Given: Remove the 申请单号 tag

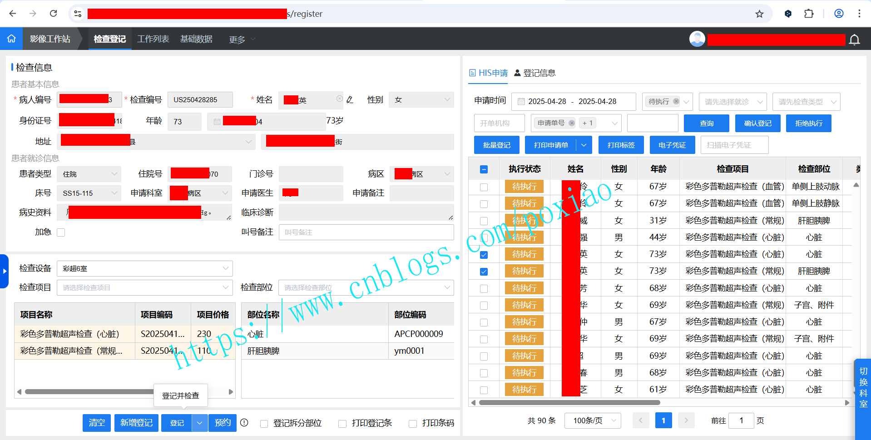Looking at the screenshot, I should (x=572, y=123).
